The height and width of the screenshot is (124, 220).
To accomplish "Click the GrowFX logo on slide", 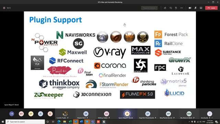I will pyautogui.click(x=180, y=60).
